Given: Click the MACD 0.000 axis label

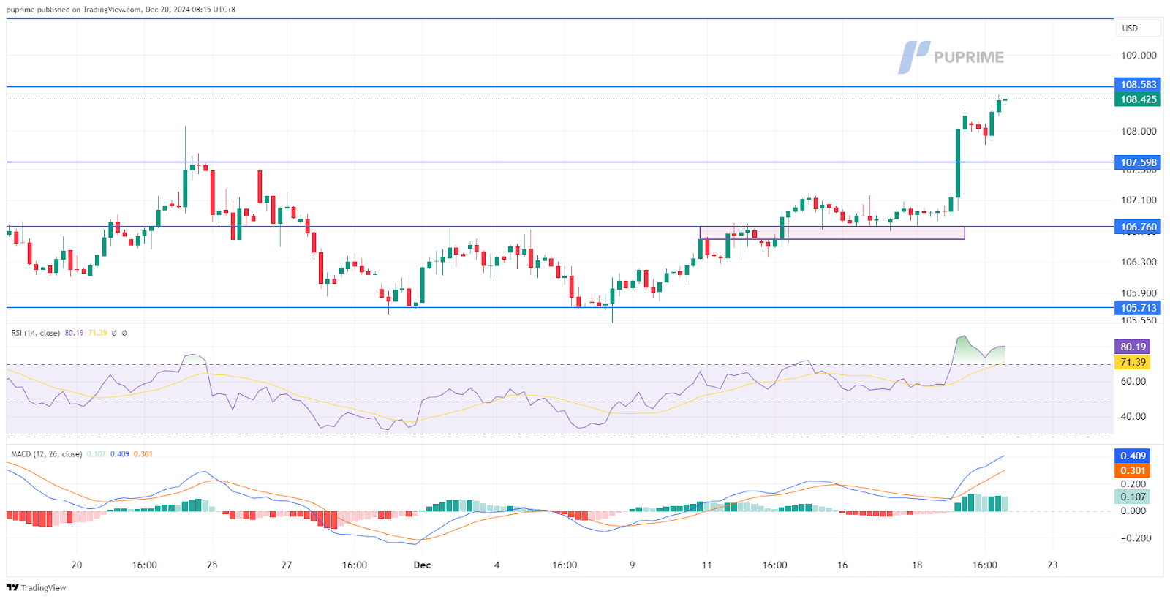Looking at the screenshot, I should [1133, 511].
